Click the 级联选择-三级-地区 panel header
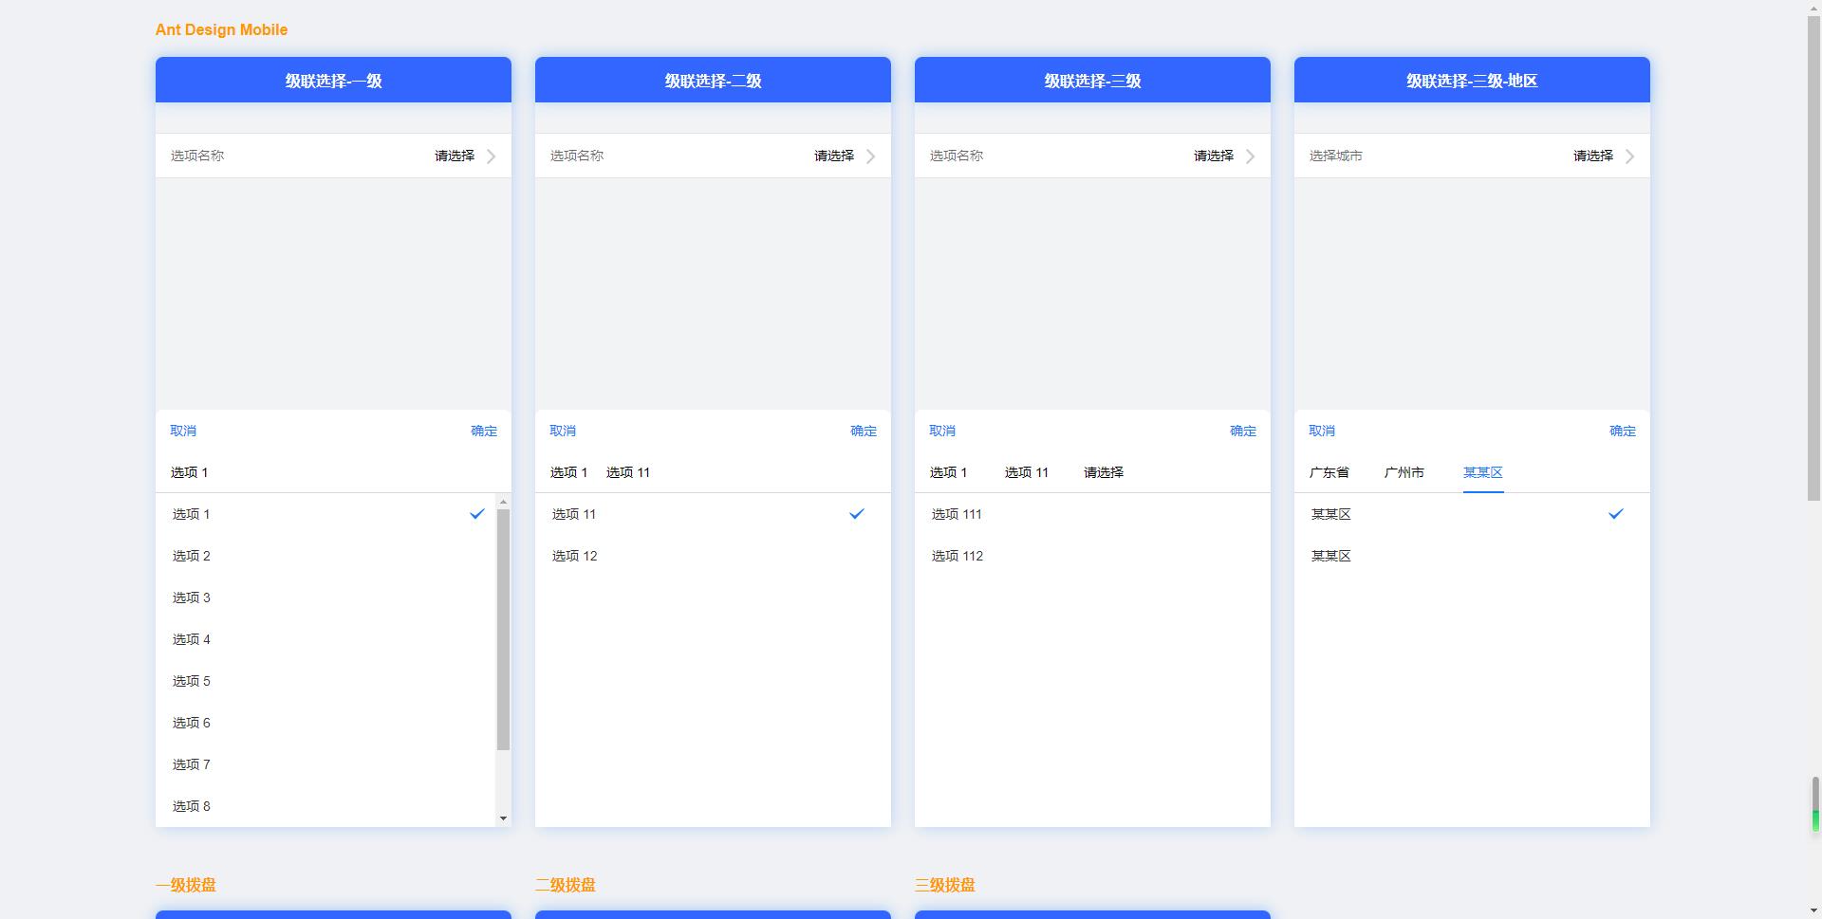The image size is (1822, 919). [x=1472, y=80]
